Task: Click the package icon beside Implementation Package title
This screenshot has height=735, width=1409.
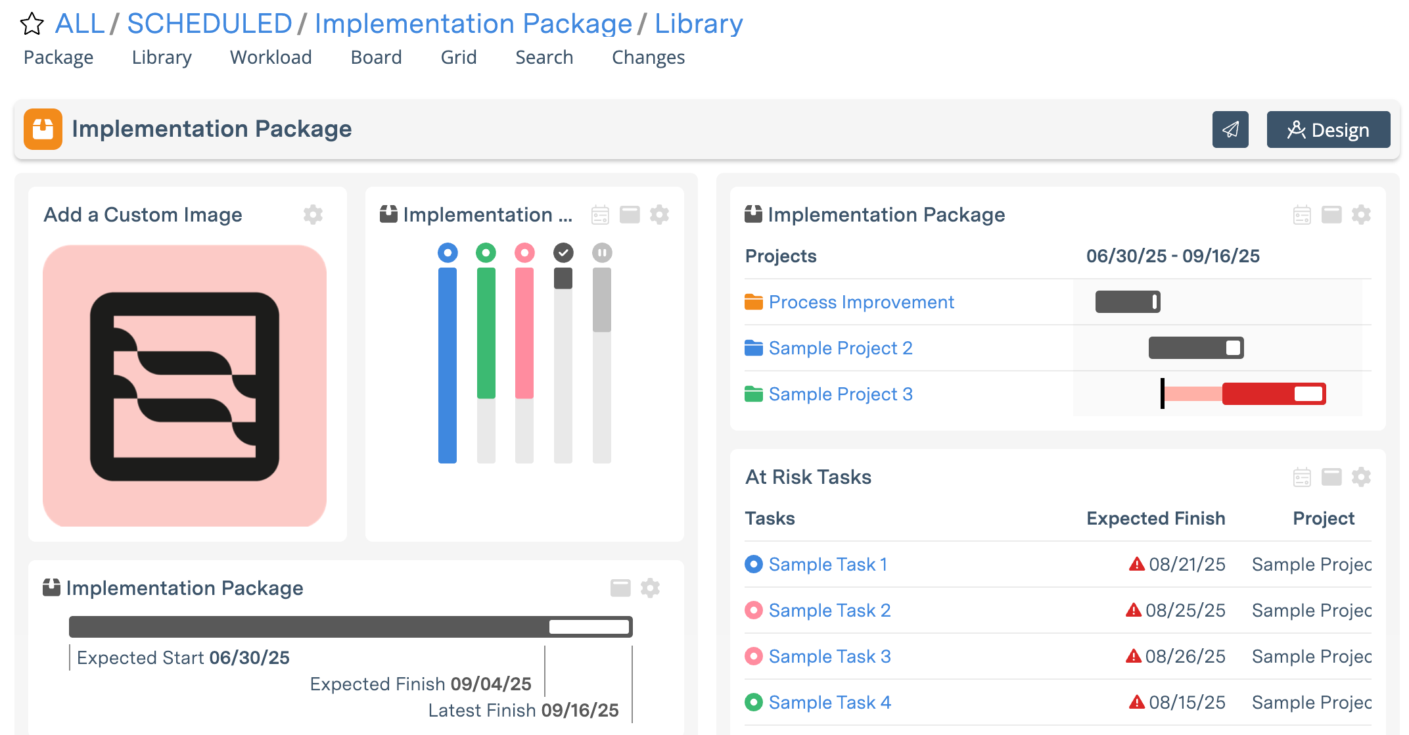Action: click(43, 129)
